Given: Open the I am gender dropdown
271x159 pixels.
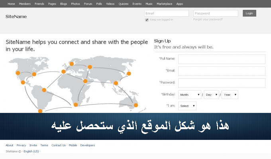Looking at the screenshot, I should click(187, 106).
